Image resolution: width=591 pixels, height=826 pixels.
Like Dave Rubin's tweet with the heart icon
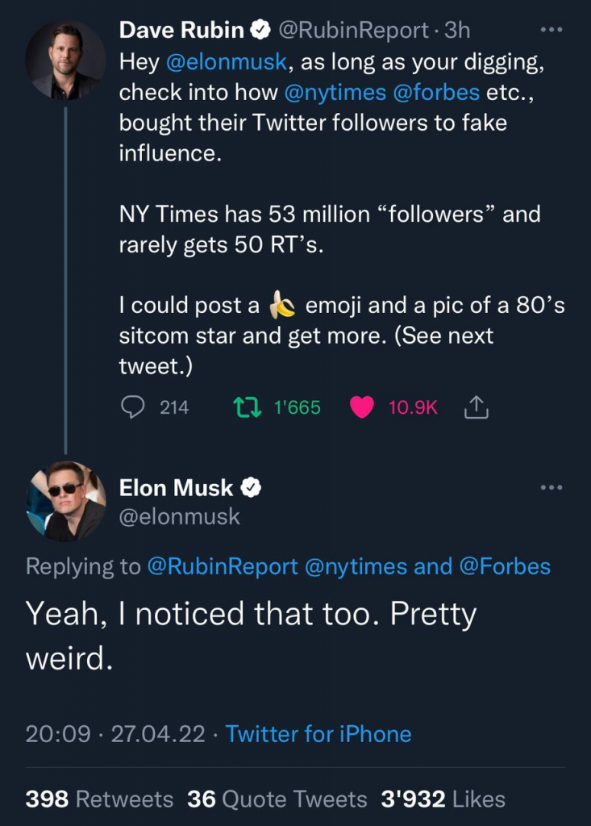[x=362, y=407]
